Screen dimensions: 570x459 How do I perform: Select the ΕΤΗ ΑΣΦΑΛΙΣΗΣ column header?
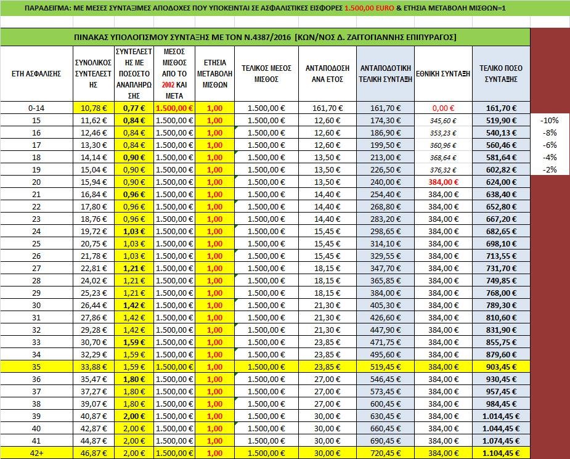click(36, 73)
